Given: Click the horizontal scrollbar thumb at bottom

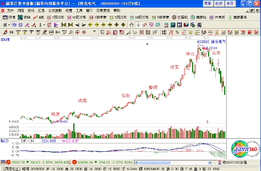Looking at the screenshot, I should (x=155, y=163).
